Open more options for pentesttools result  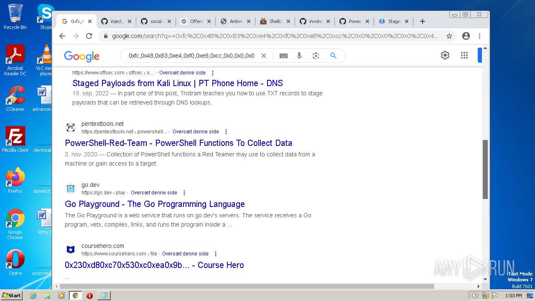coord(226,132)
